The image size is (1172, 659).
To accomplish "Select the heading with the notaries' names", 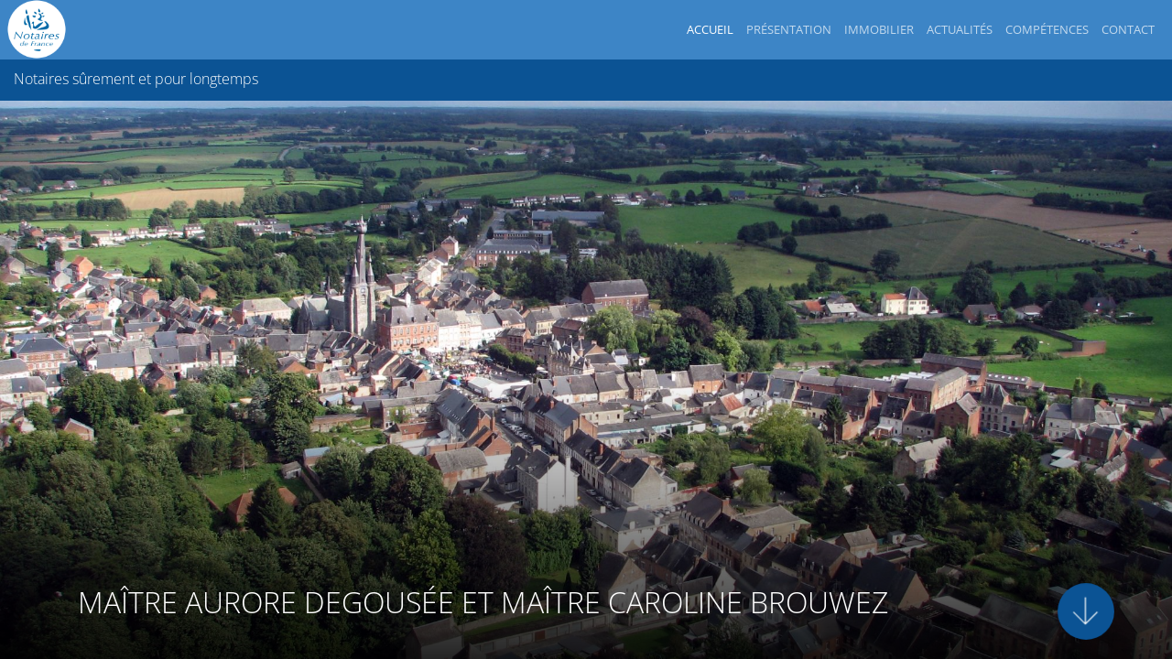I will [x=483, y=602].
